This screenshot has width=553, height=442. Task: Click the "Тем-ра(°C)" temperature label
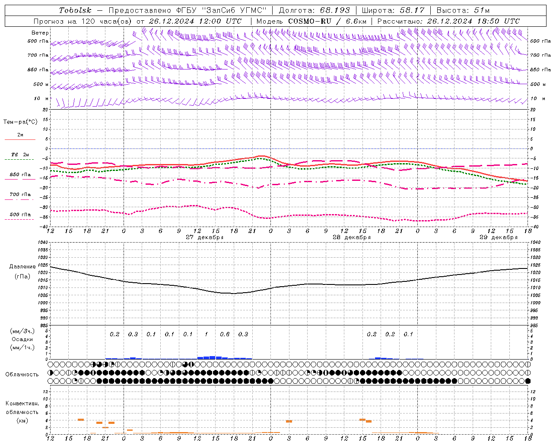tap(20, 122)
